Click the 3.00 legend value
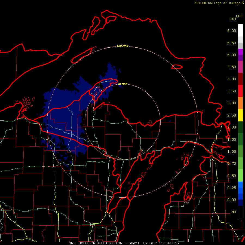Image resolution: width=245 pixels, height=245 pixels. coord(232,103)
